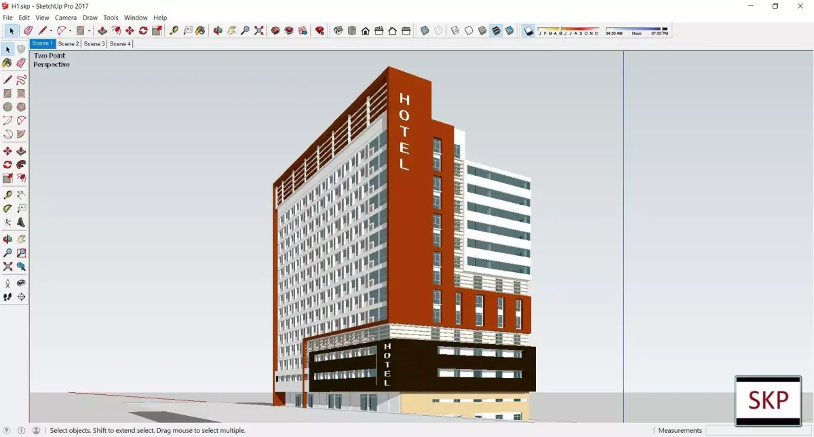The width and height of the screenshot is (814, 437).
Task: Select the Eraser tool in top toolbar
Action: point(28,31)
